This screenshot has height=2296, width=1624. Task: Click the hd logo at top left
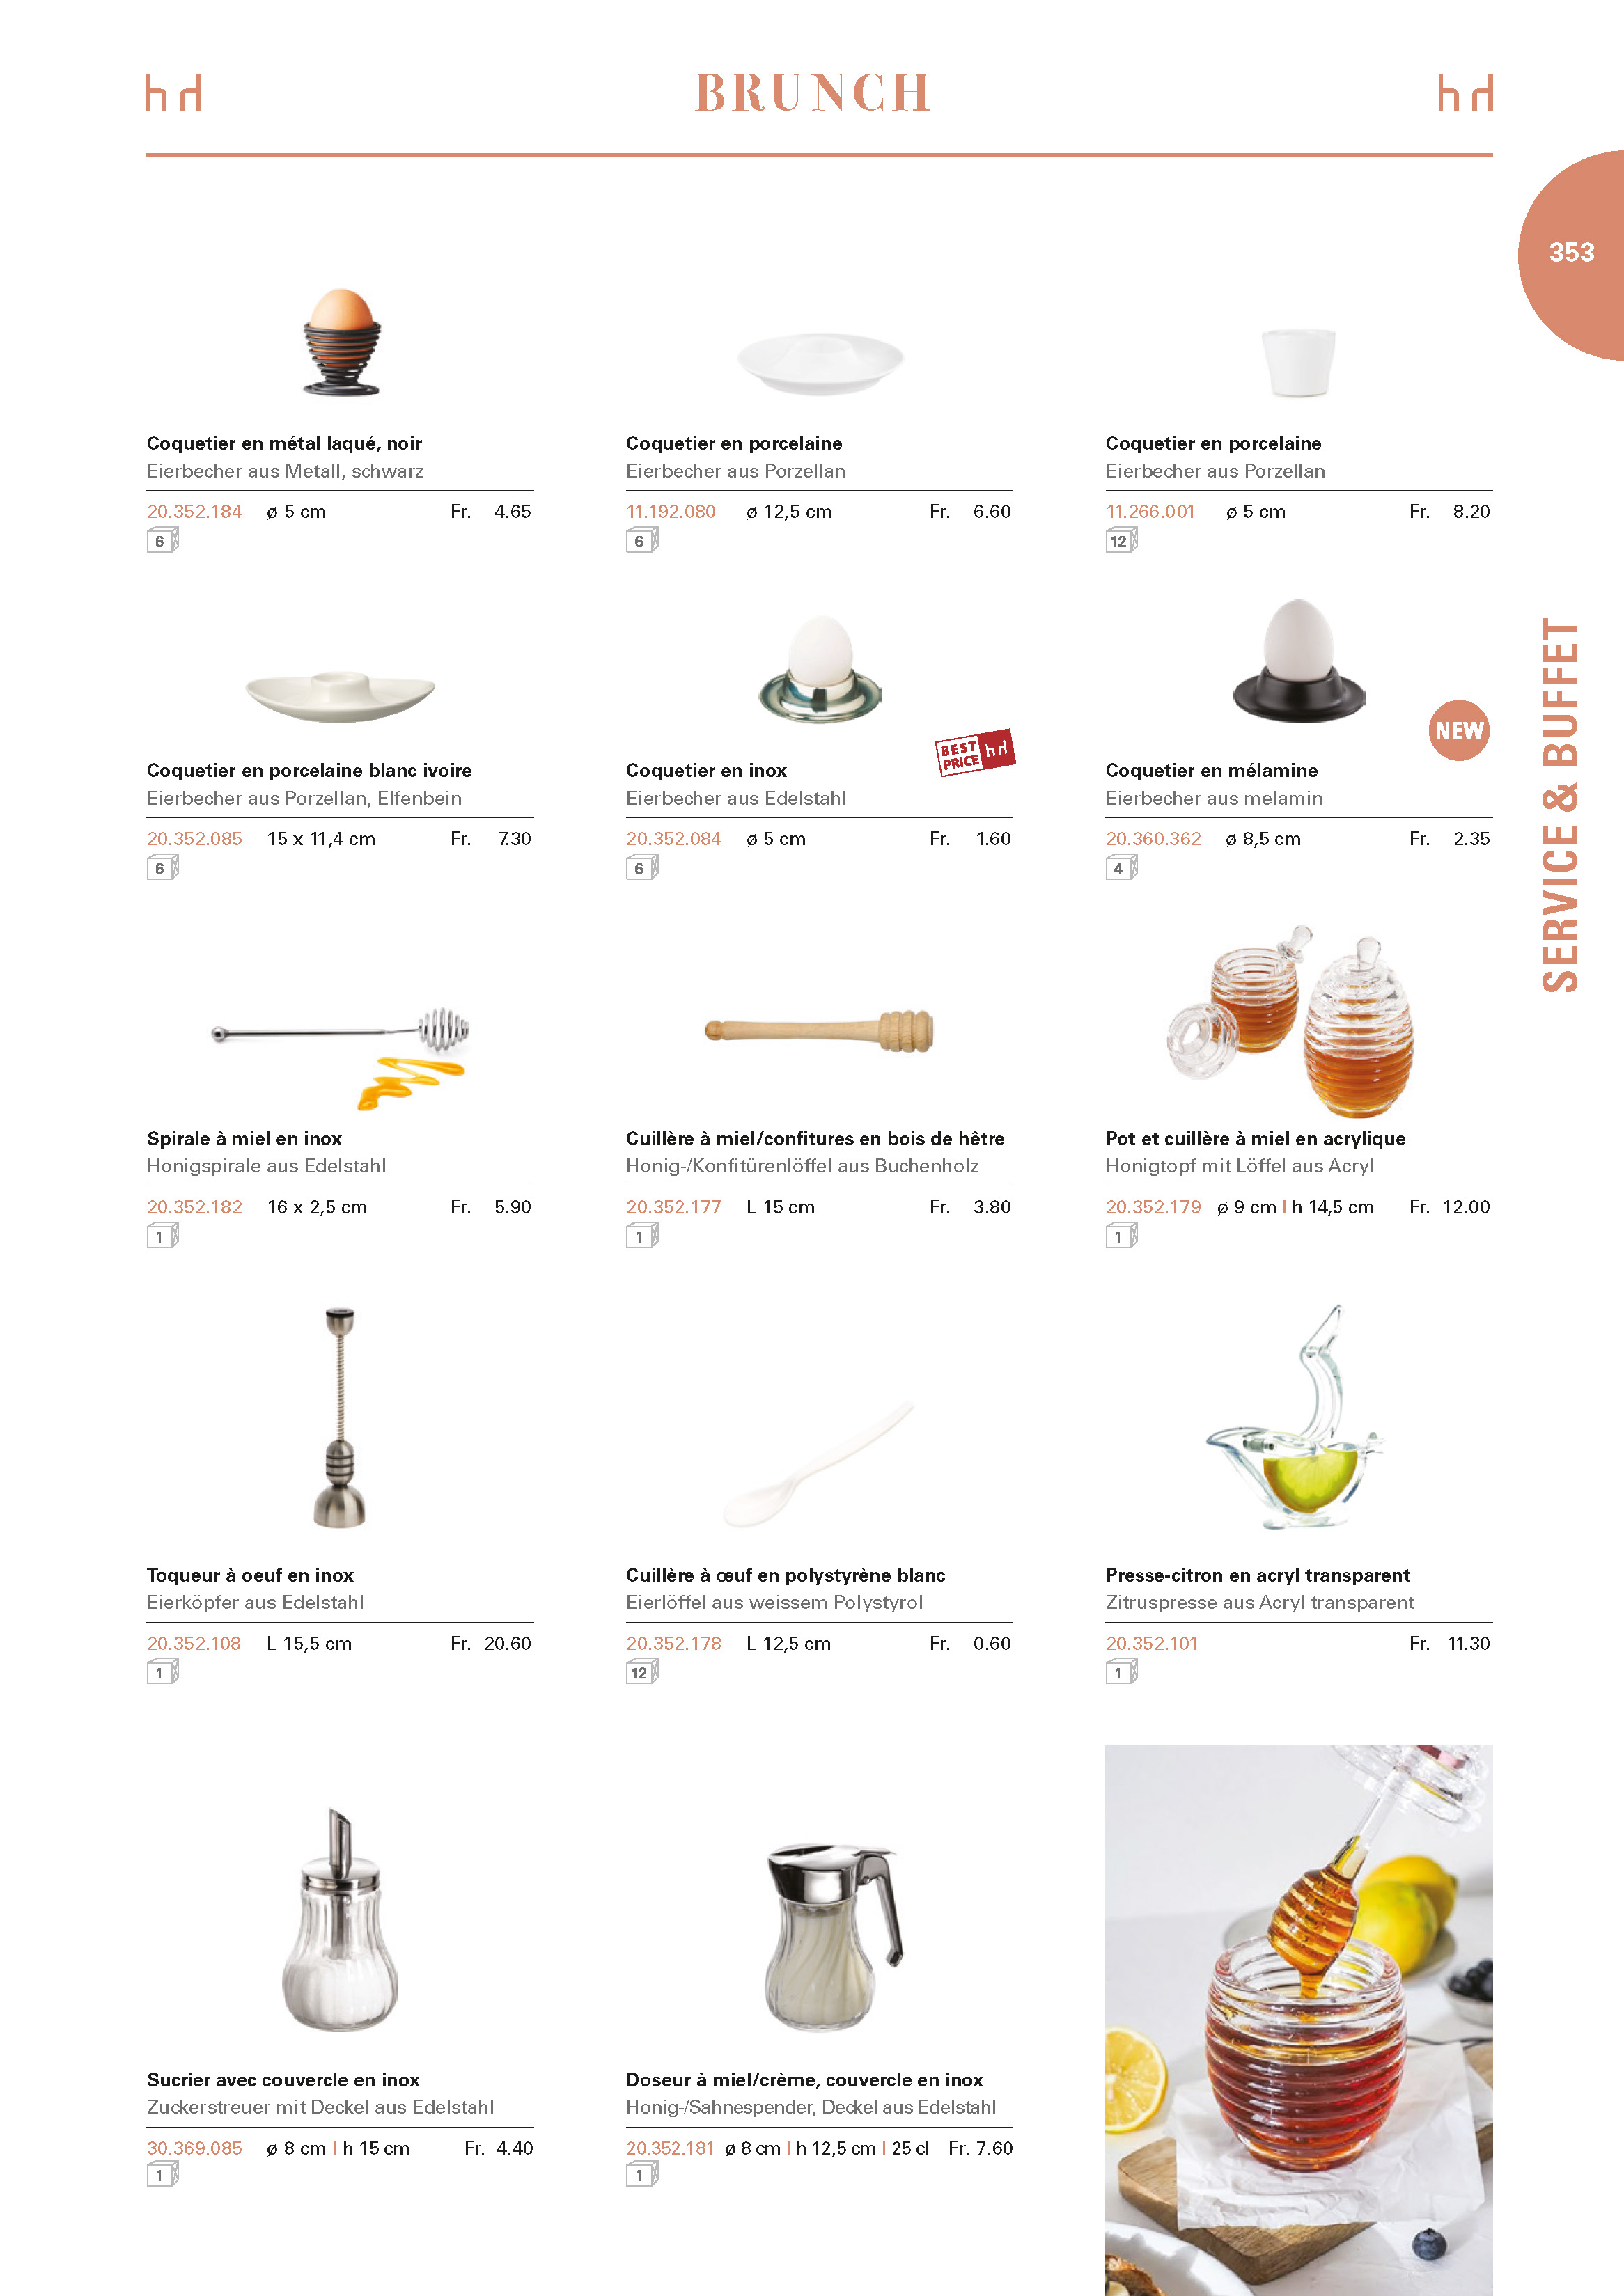(x=174, y=92)
